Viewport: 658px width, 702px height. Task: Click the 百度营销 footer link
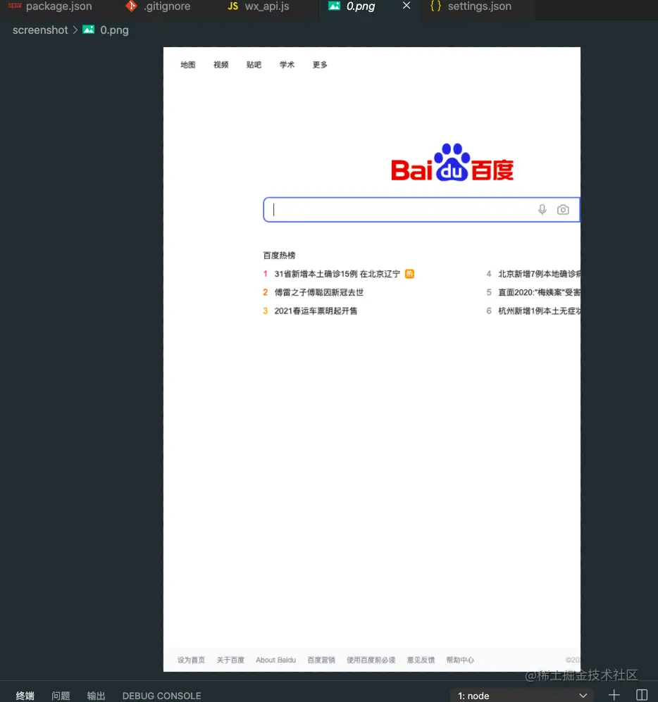(x=321, y=660)
